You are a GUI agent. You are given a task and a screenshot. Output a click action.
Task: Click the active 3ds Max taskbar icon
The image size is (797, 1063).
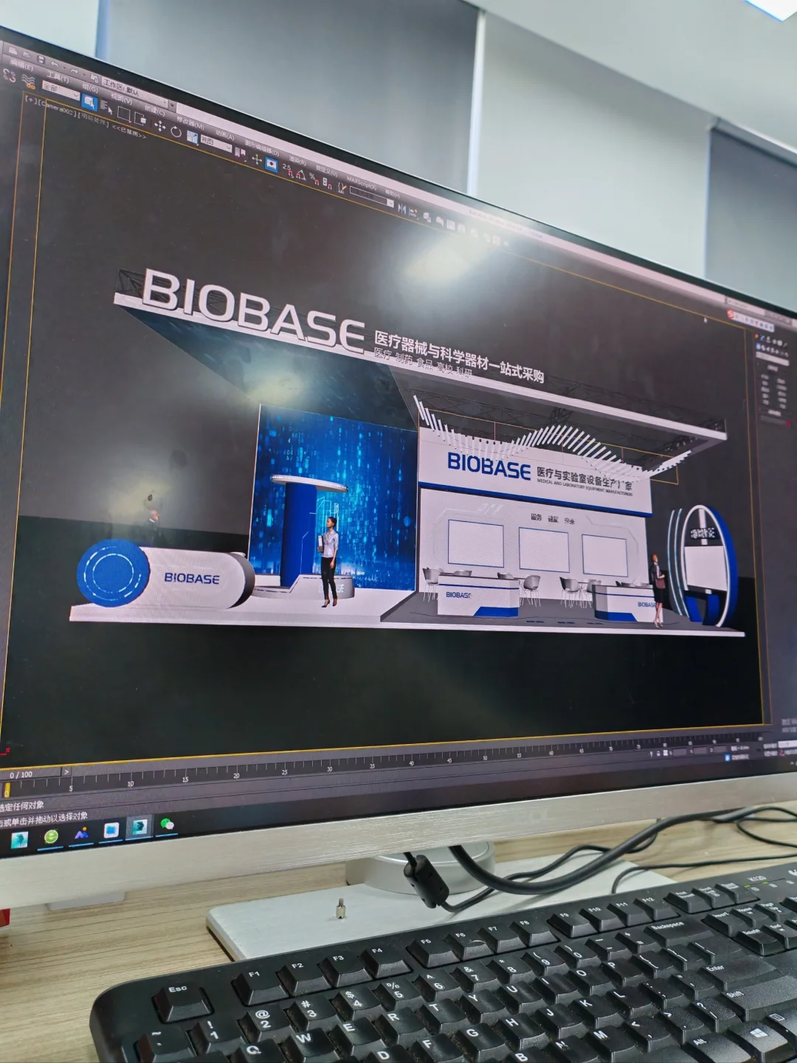[x=139, y=827]
